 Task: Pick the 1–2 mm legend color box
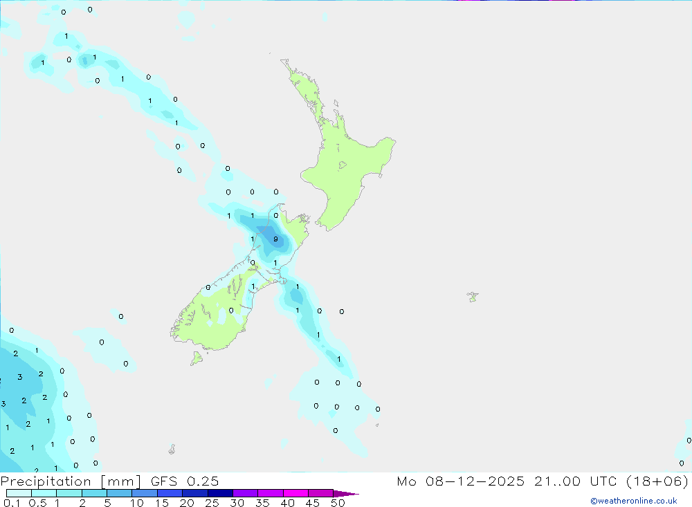[69, 493]
